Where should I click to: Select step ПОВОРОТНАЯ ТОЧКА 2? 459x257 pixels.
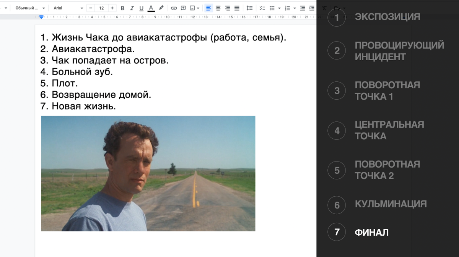click(387, 170)
